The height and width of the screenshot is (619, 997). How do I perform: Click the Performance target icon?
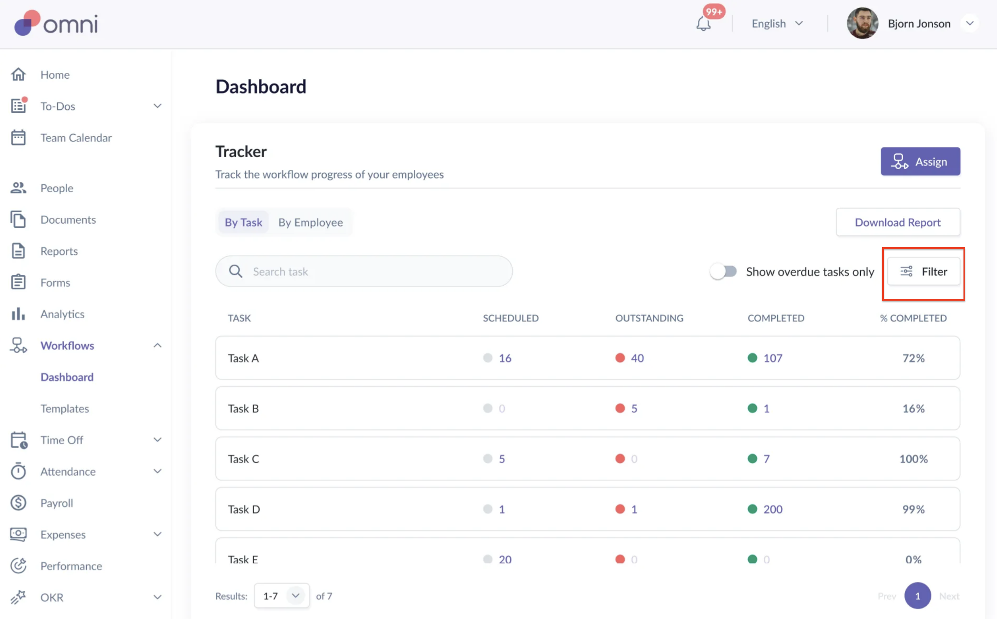(x=18, y=566)
